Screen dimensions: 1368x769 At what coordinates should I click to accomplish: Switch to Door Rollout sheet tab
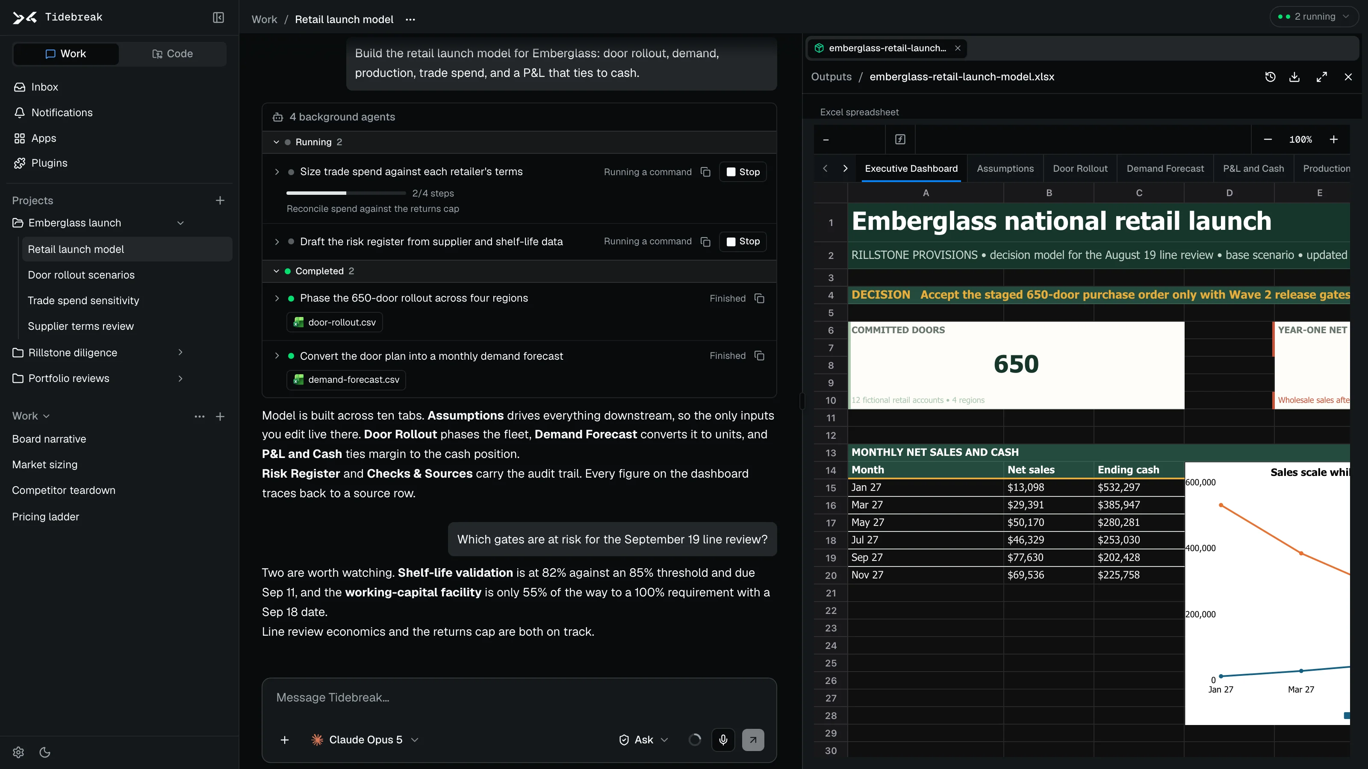[x=1079, y=169]
